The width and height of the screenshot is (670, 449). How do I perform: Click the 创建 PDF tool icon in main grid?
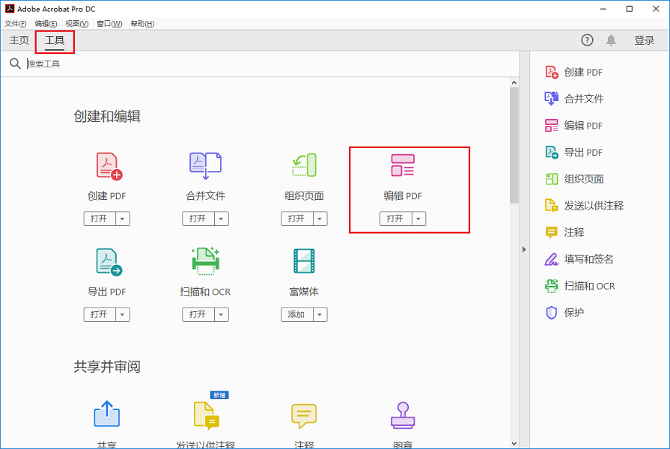(109, 166)
